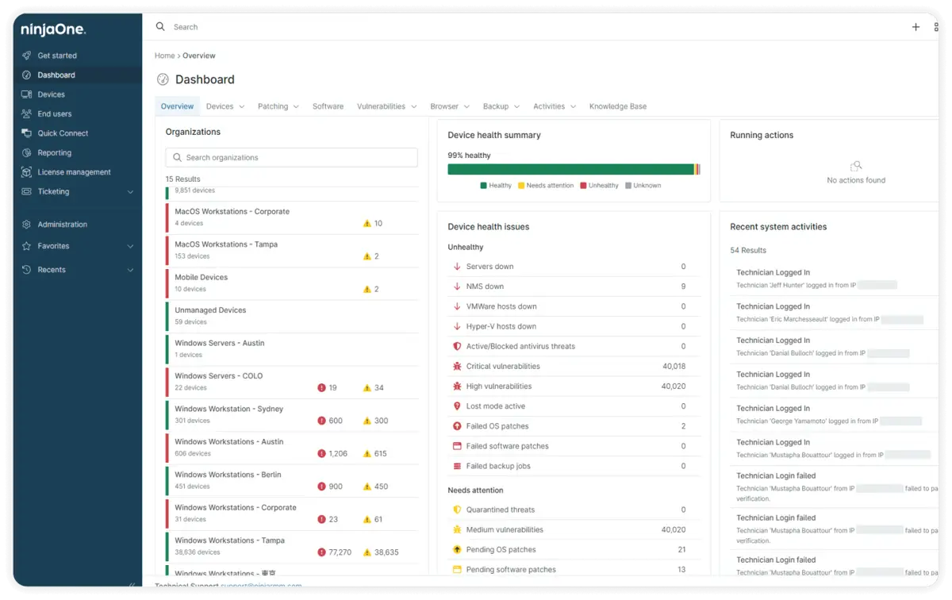The image size is (952, 600).
Task: Open Administration gear icon
Action: (x=27, y=225)
